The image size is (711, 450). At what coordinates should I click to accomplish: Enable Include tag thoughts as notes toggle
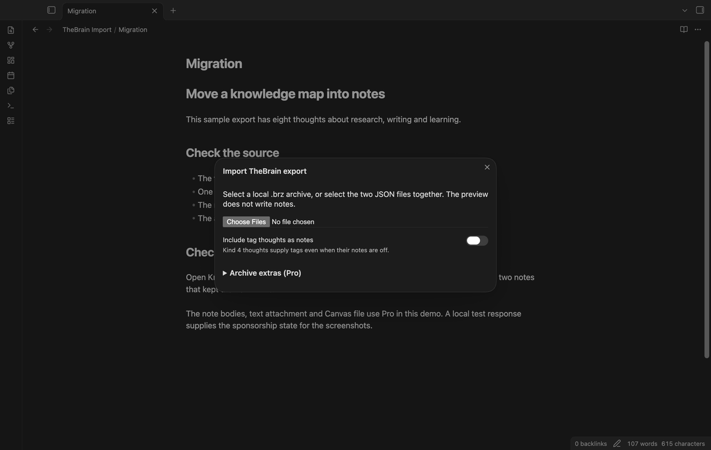477,240
